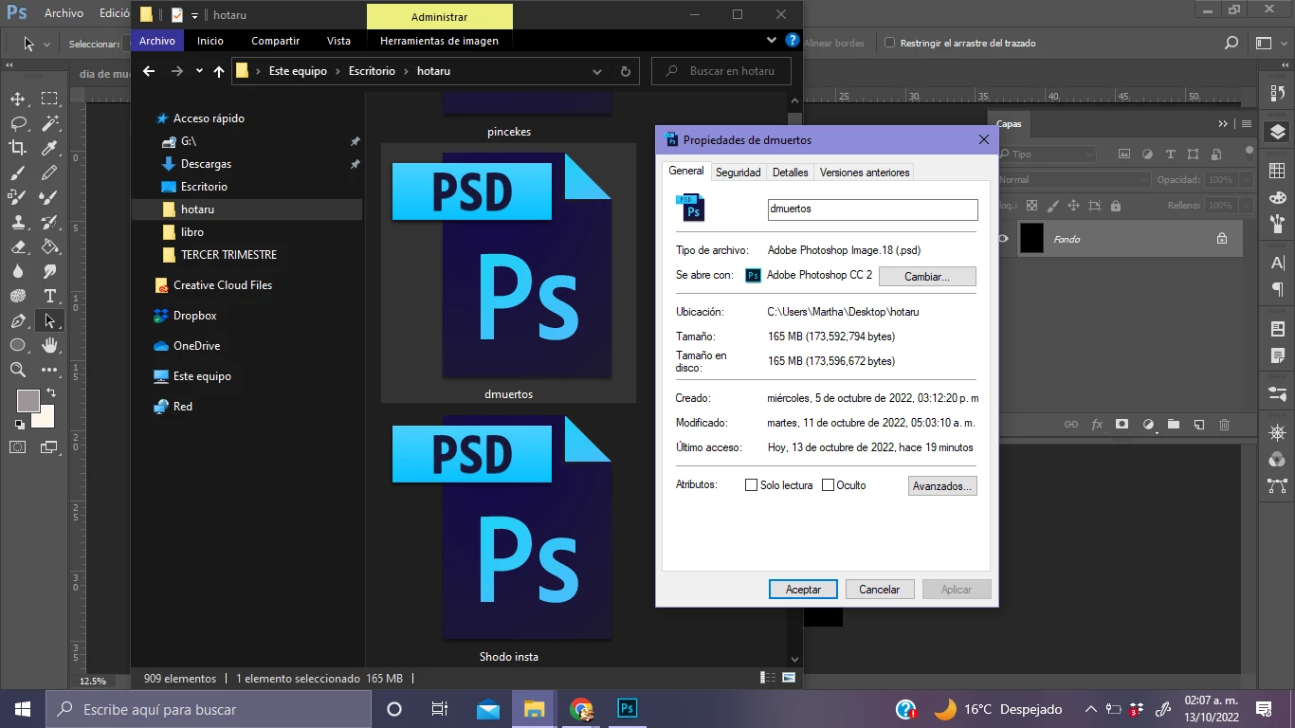Viewport: 1295px width, 728px height.
Task: Click the add layer mask icon
Action: 1122,425
